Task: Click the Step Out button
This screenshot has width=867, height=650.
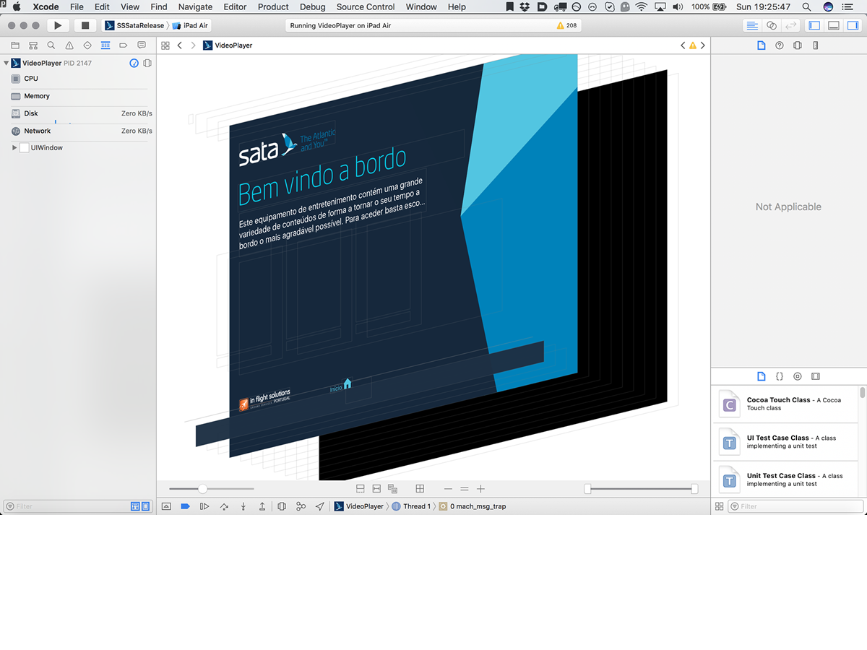Action: pos(262,506)
